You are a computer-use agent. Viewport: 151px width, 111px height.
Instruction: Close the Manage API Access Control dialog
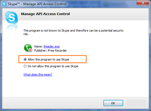[143, 3]
